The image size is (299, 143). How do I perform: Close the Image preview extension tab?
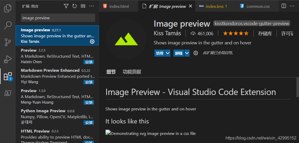[x=190, y=6]
